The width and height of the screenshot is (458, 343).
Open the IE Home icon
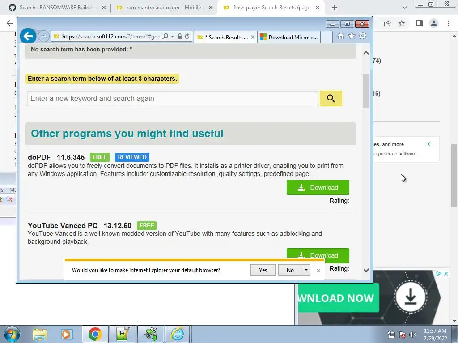pyautogui.click(x=340, y=36)
